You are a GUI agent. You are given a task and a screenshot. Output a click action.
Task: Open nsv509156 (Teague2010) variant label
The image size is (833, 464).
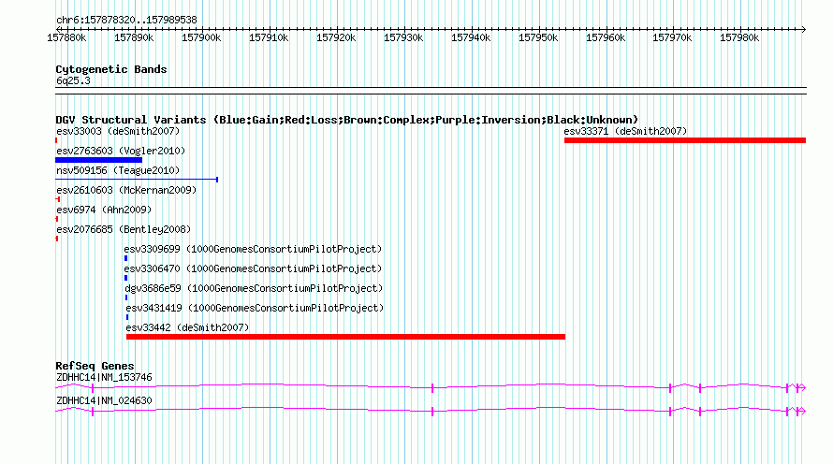(118, 170)
